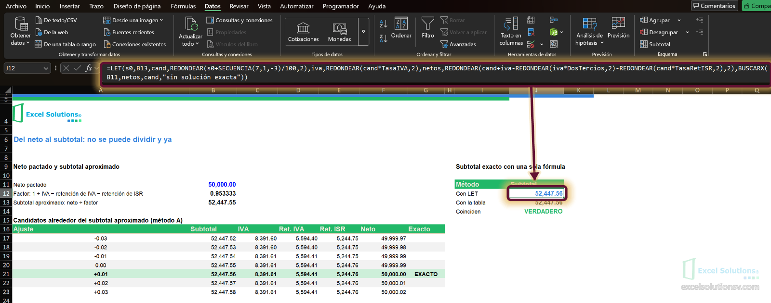Open the Name Box dropdown arrow
771x303 pixels.
point(46,68)
